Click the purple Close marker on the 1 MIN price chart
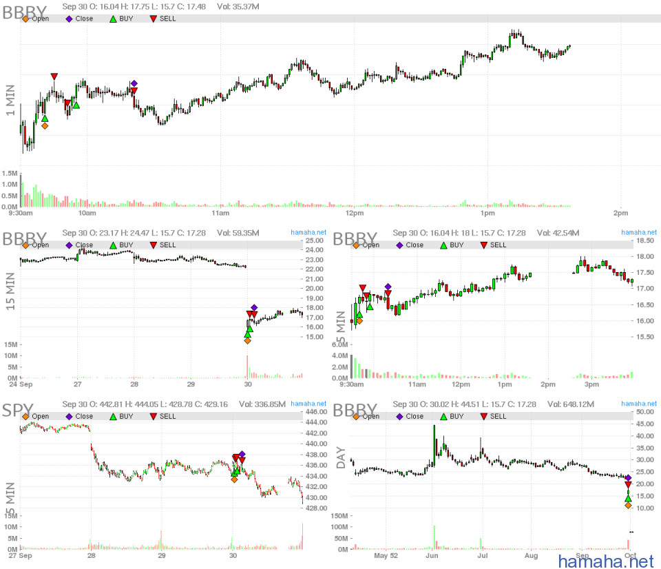Viewport: 661px width, 569px height. 134,83
